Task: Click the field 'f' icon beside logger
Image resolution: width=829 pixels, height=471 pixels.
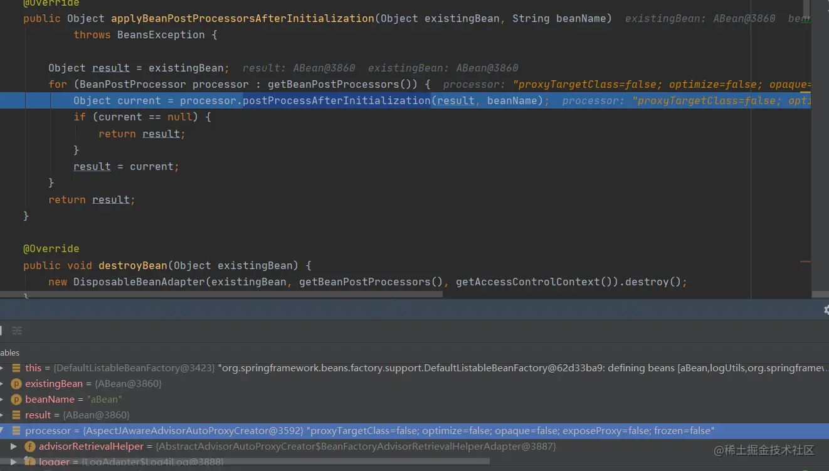Action: tap(29, 462)
